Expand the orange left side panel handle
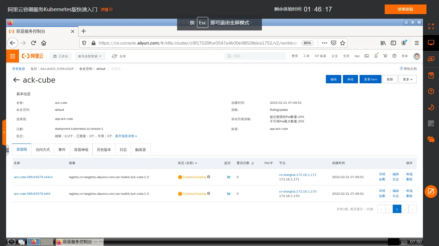The height and width of the screenshot is (246, 439). tap(4, 132)
